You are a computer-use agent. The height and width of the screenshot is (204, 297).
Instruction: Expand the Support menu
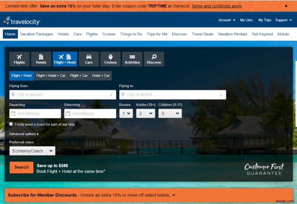click(283, 20)
